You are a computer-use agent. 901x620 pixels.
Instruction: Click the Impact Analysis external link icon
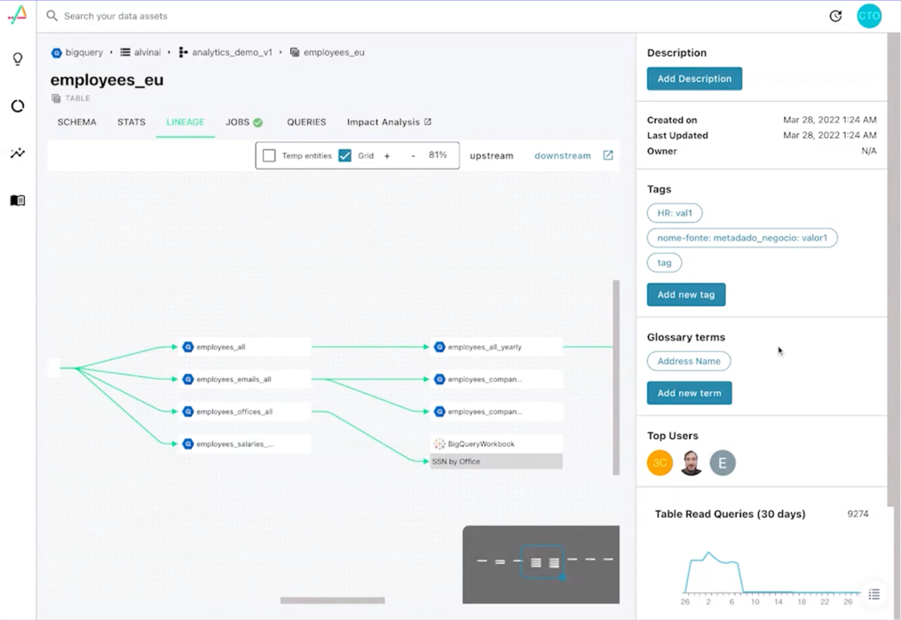pos(428,122)
